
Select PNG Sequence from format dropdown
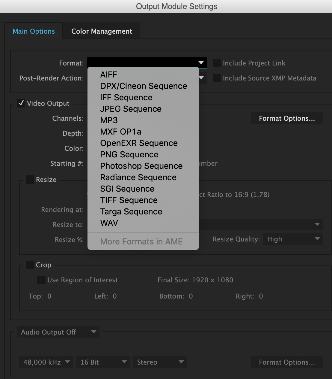pyautogui.click(x=129, y=154)
